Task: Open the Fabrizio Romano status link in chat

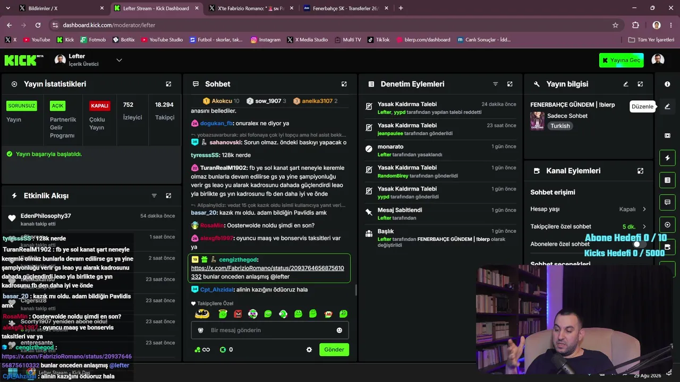Action: pos(267,272)
